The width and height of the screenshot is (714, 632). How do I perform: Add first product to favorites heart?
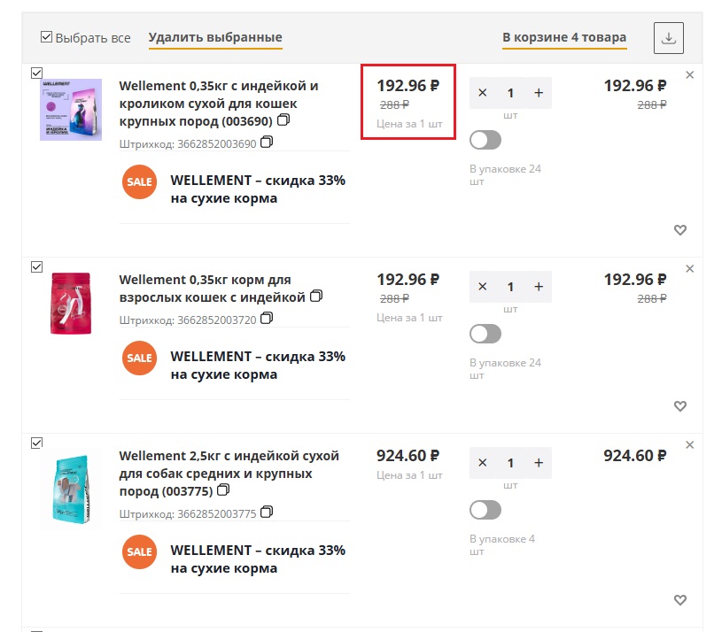click(680, 230)
